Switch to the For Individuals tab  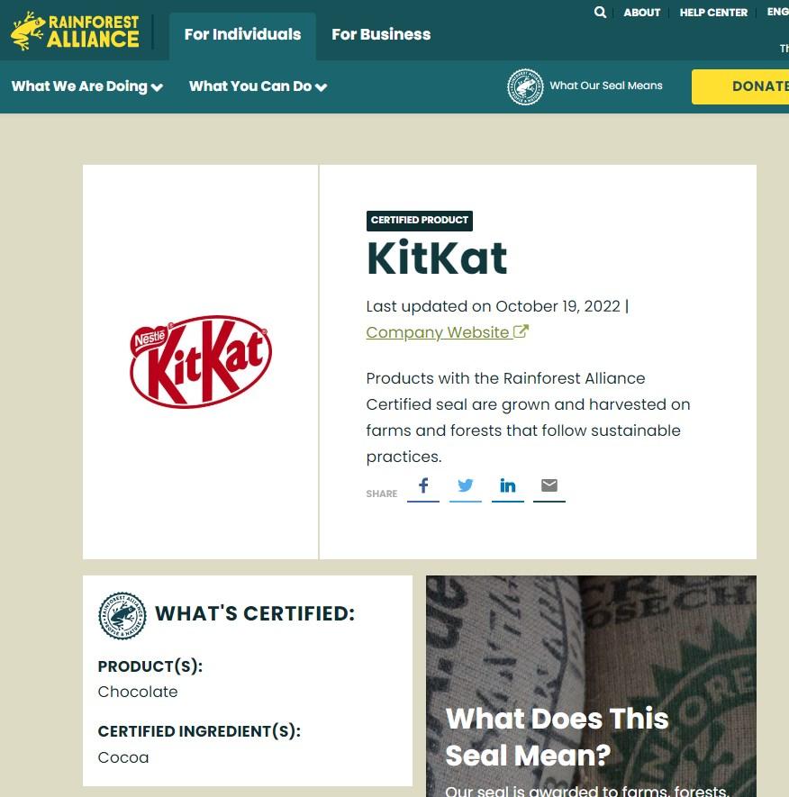(242, 34)
